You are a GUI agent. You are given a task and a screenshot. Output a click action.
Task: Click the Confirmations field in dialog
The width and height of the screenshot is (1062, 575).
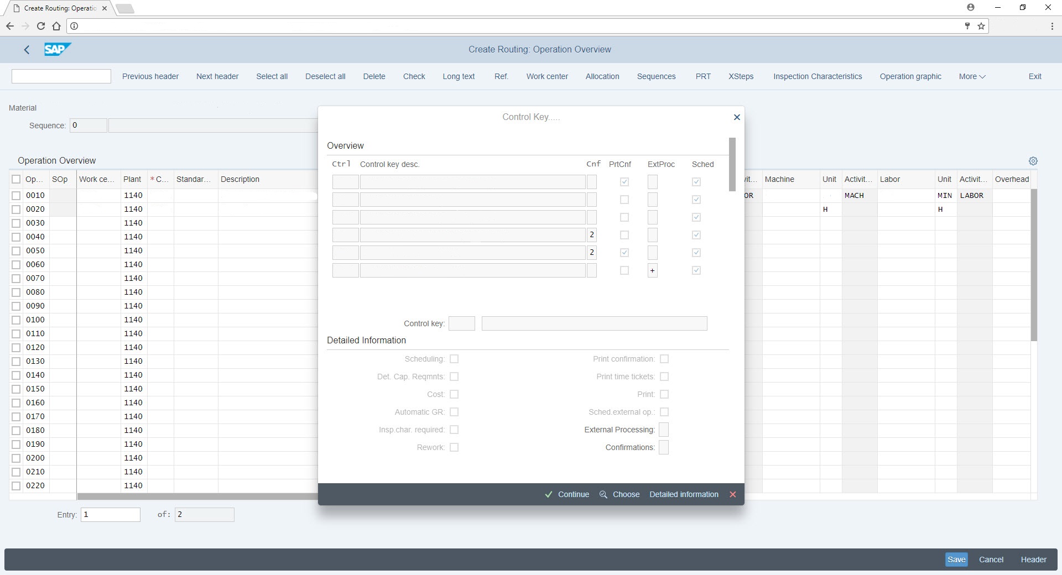coord(664,447)
